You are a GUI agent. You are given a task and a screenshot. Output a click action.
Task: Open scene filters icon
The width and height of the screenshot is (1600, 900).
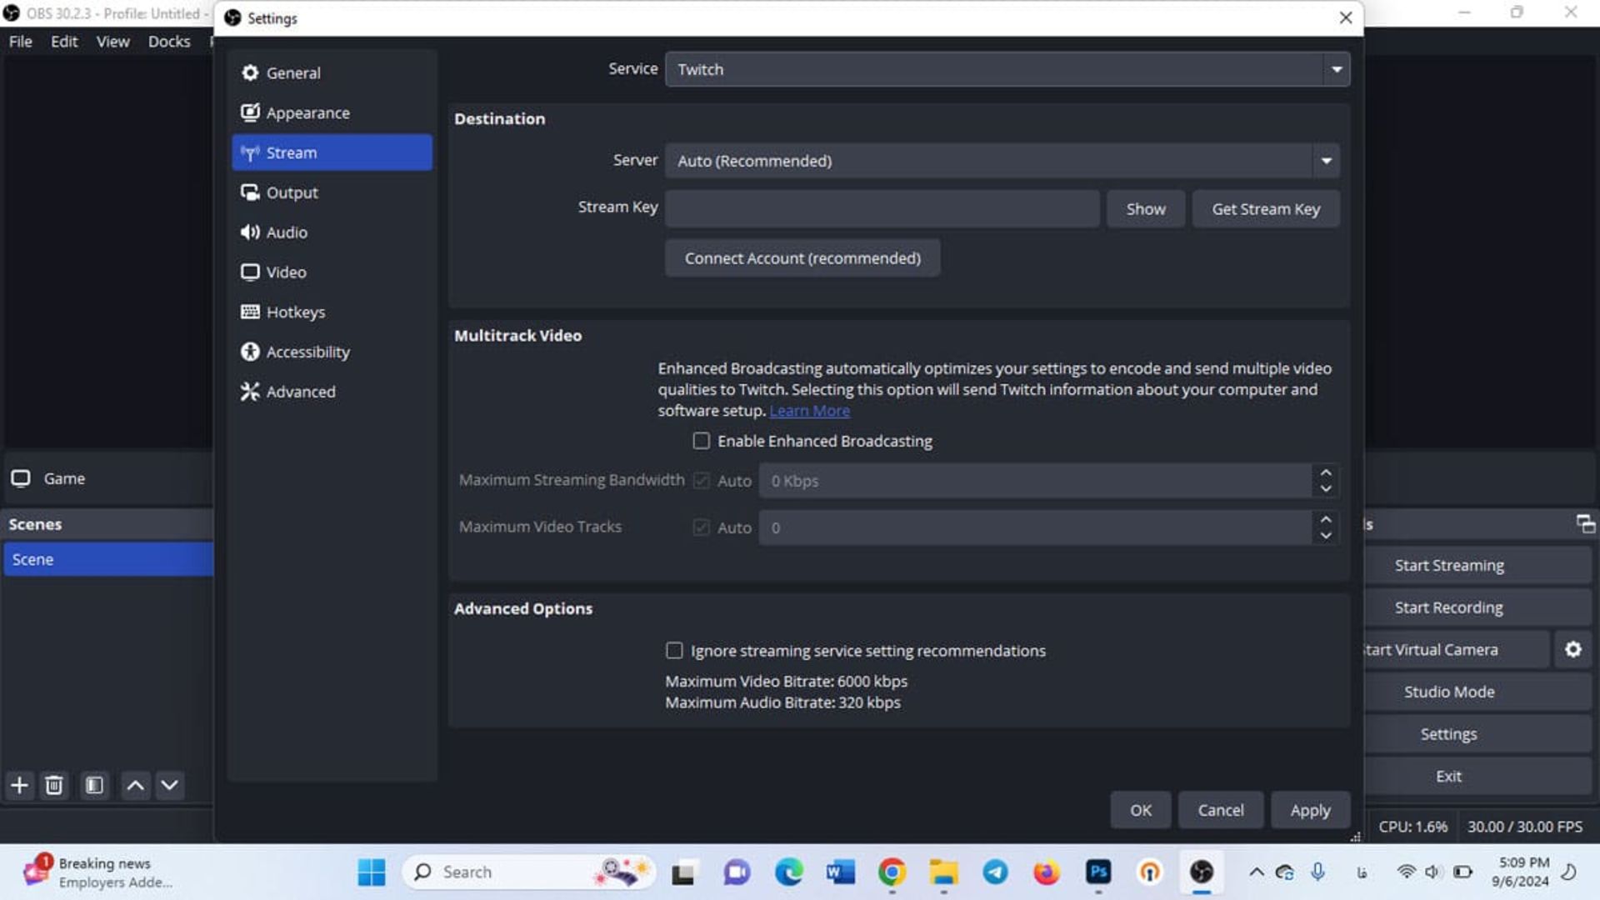coord(94,785)
